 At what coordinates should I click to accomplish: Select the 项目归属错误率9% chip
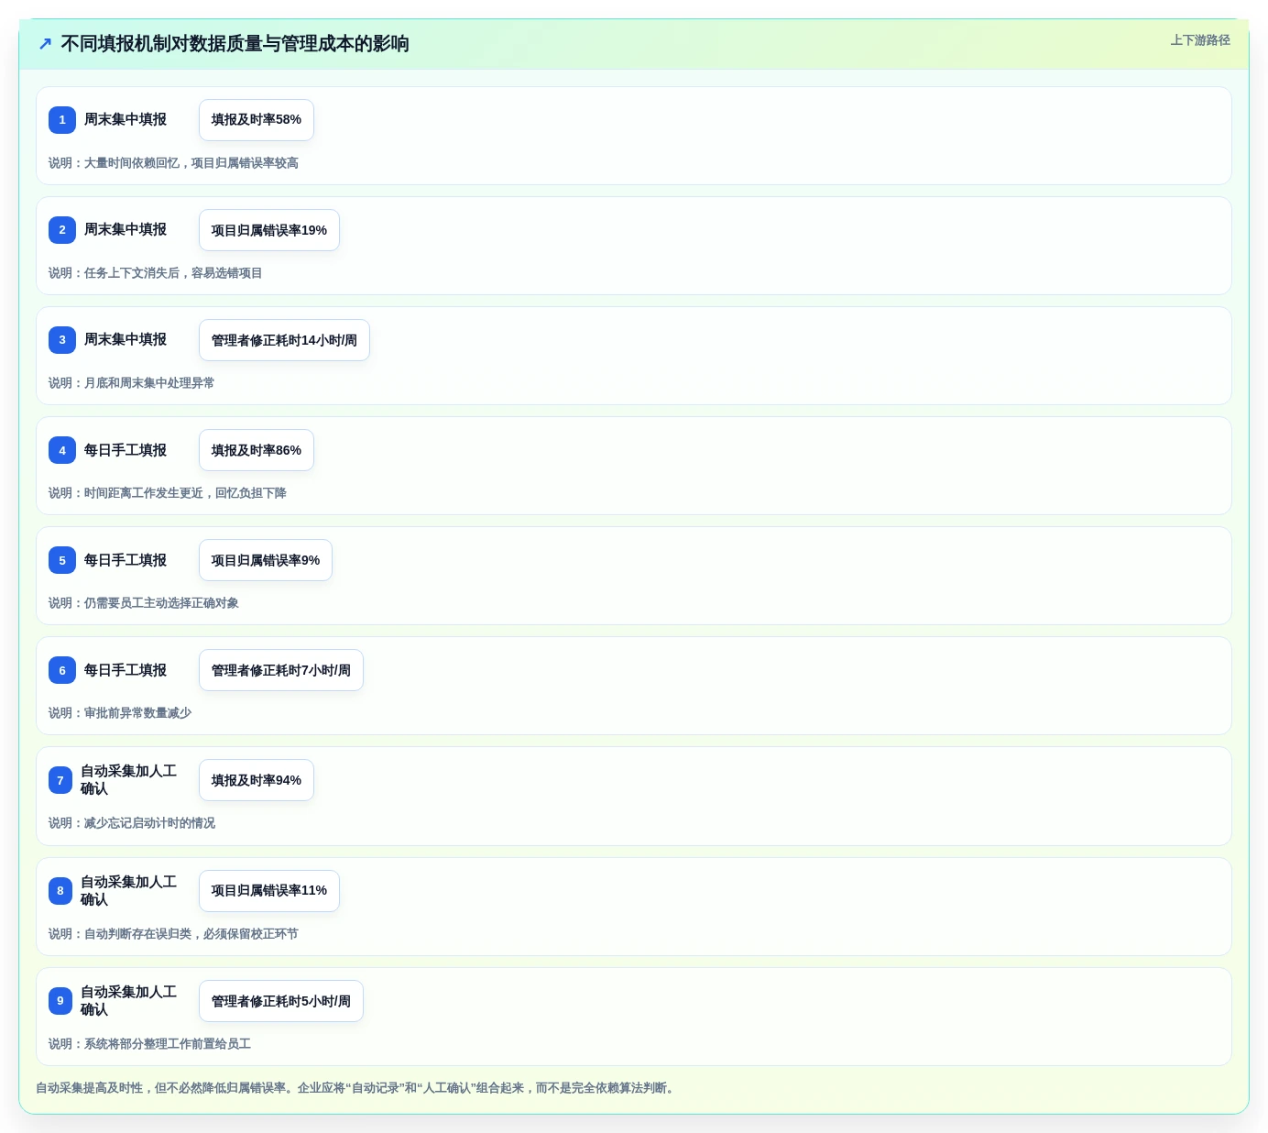(x=266, y=560)
